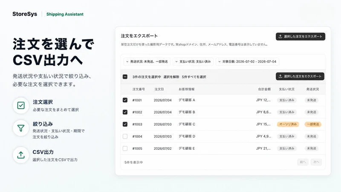Viewport: 341px width, 192px height.
Task: Click order number #1005
Action: pyautogui.click(x=137, y=148)
